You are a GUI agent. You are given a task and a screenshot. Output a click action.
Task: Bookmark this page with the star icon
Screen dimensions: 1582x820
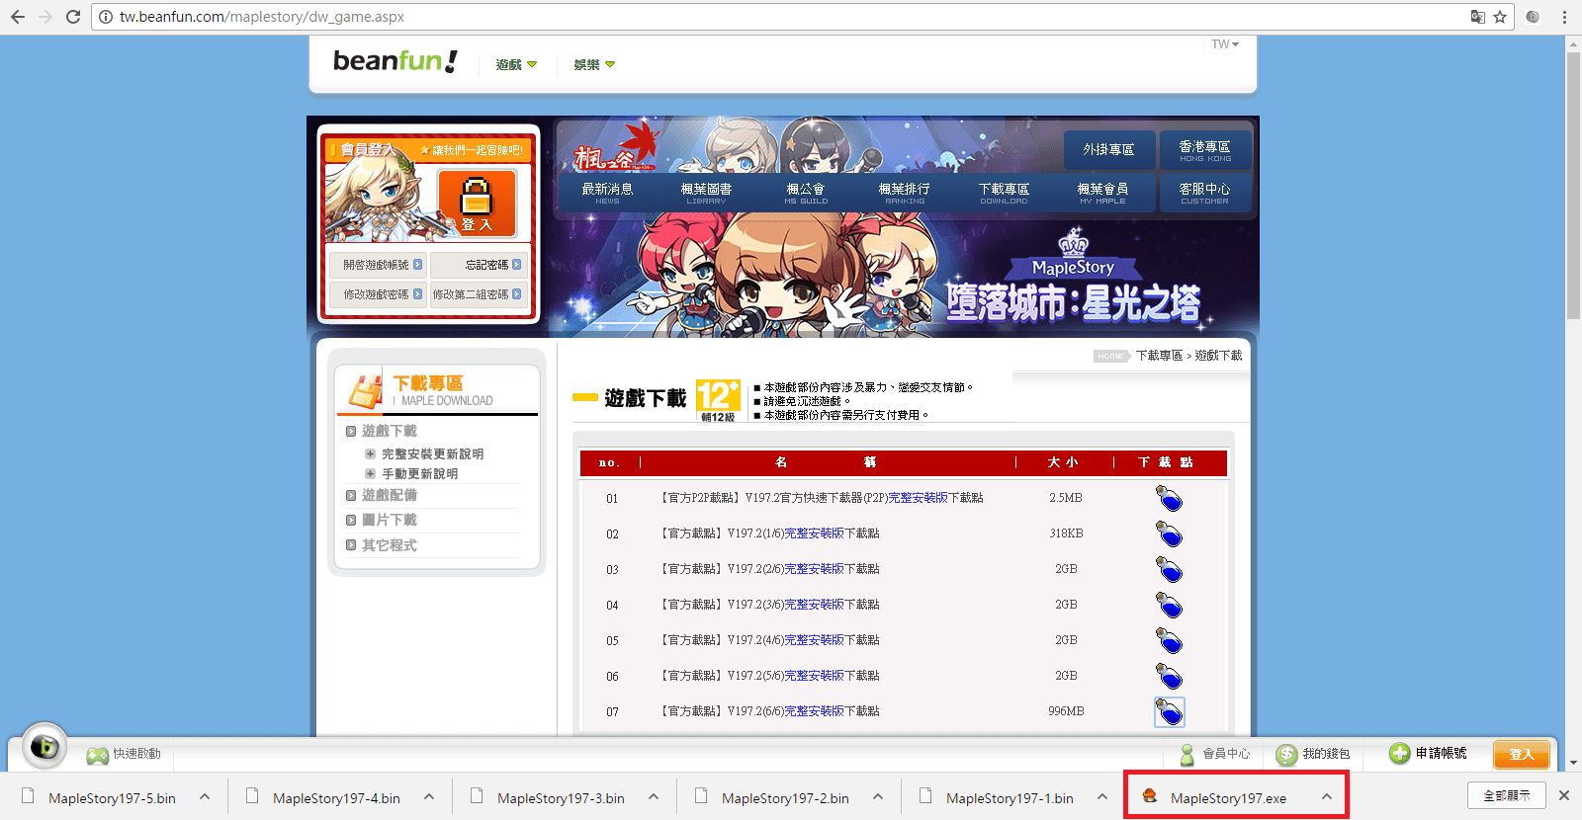tap(1500, 17)
